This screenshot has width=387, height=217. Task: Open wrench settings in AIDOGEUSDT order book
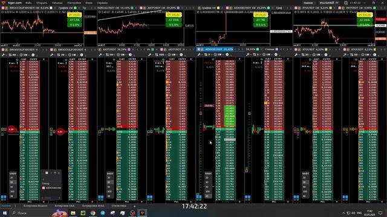coord(199,54)
